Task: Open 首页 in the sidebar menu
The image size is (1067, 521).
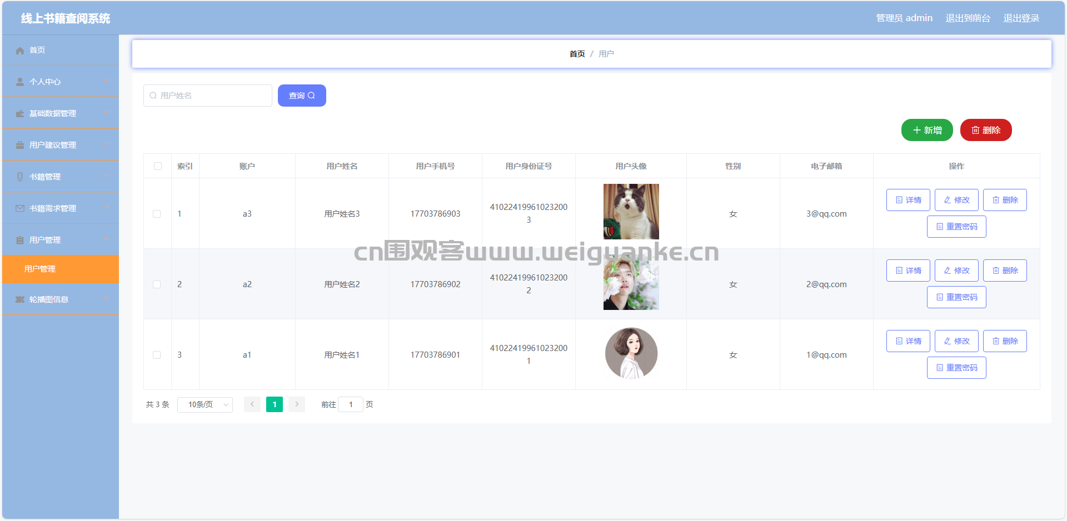Action: click(61, 51)
